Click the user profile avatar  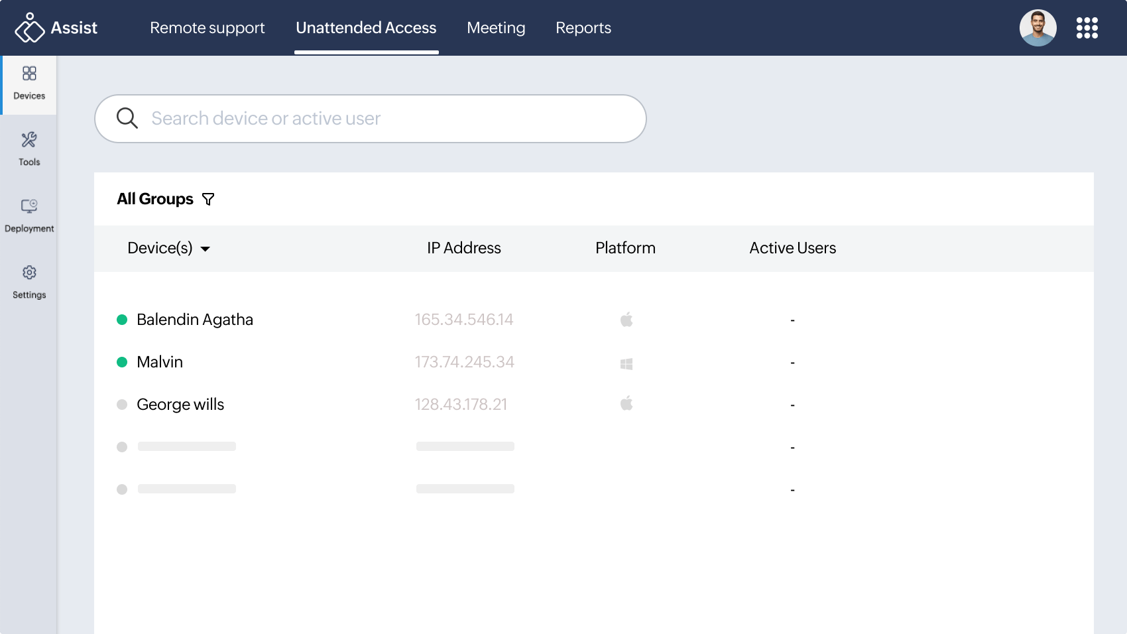pyautogui.click(x=1038, y=28)
